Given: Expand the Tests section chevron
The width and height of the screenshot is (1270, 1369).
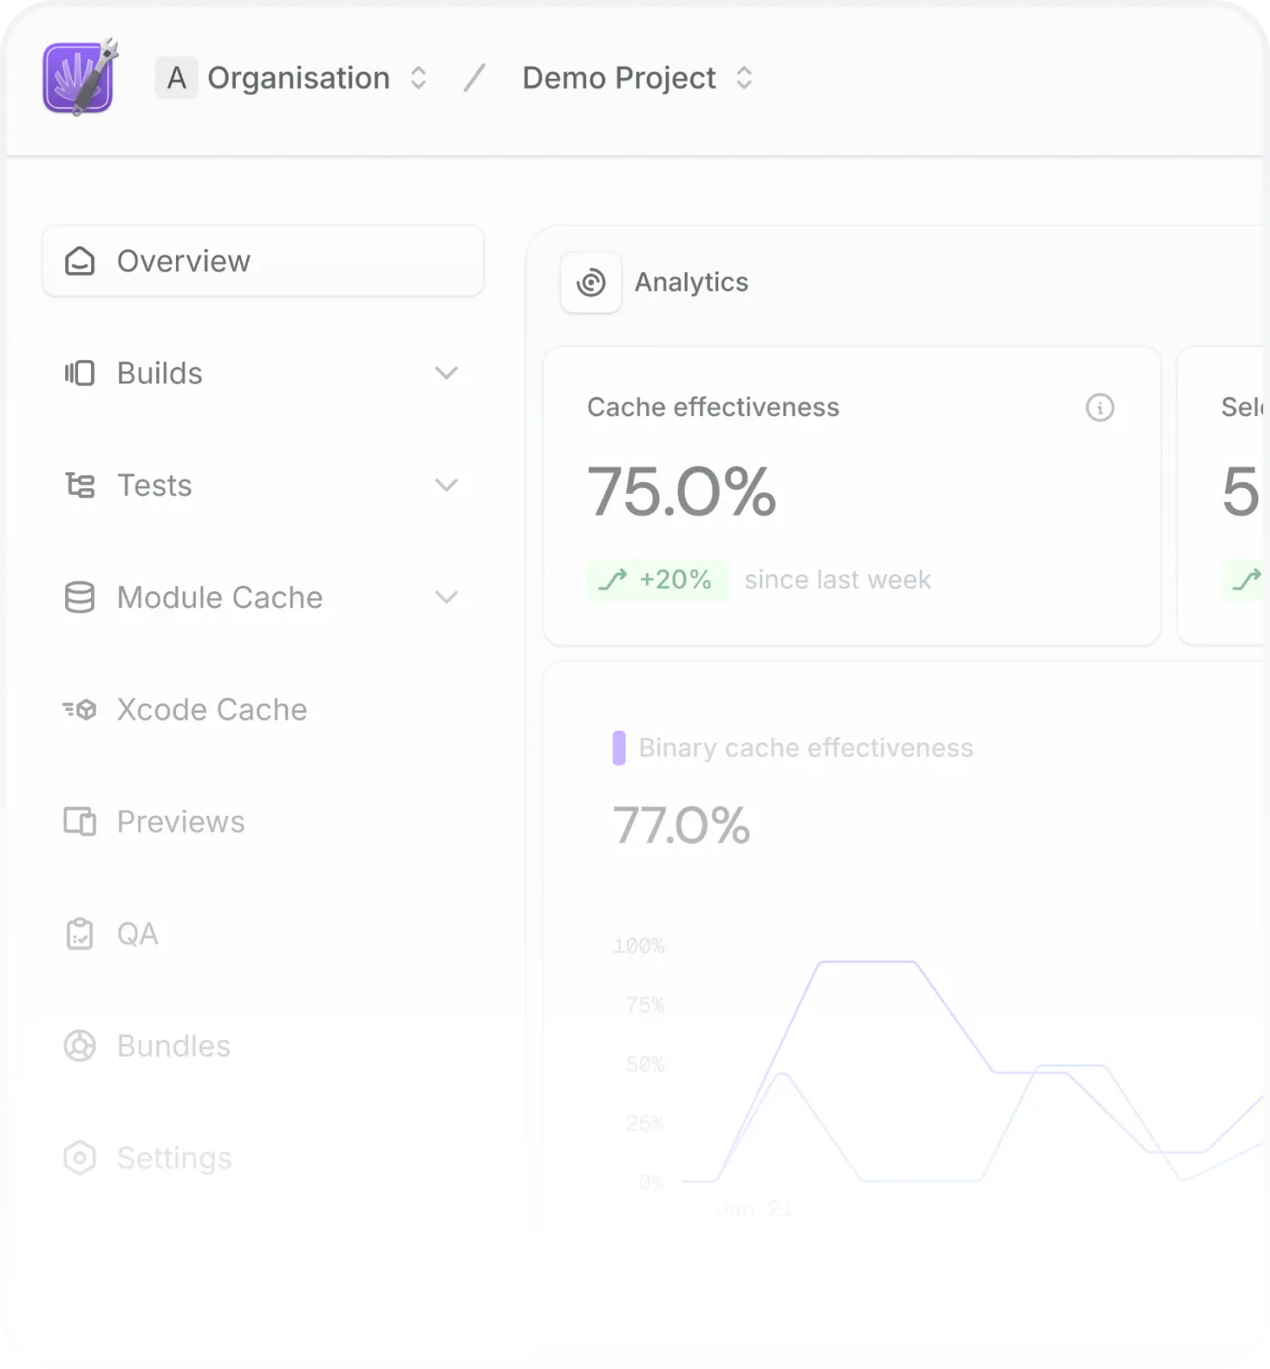Looking at the screenshot, I should [x=446, y=485].
